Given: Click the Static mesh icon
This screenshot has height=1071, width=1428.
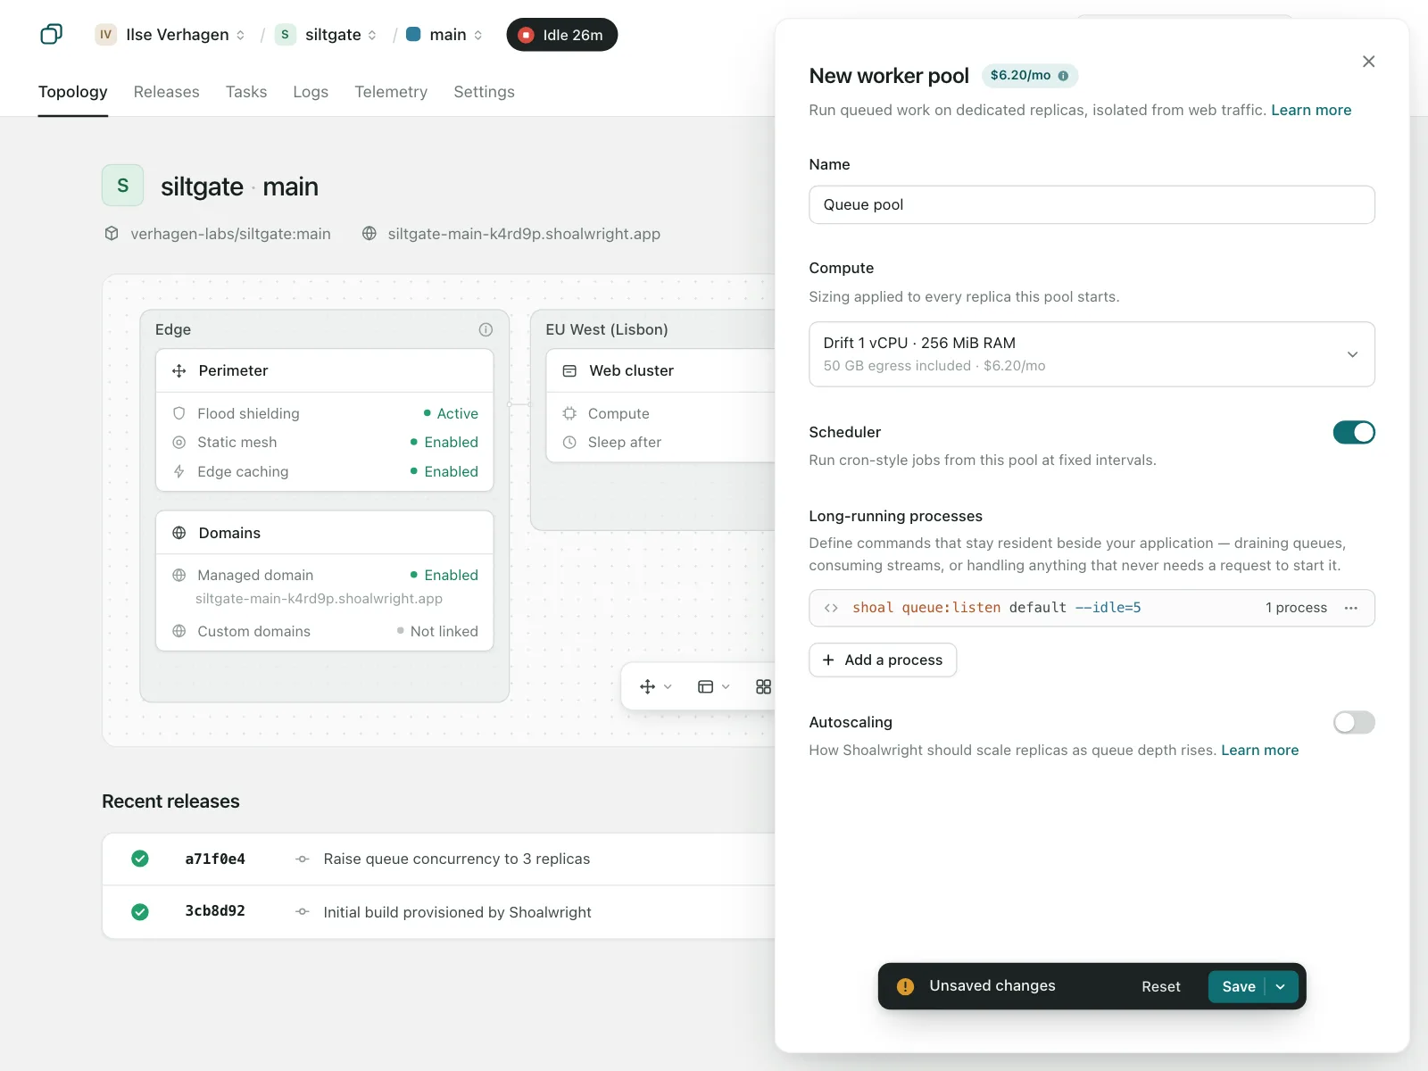Looking at the screenshot, I should tap(179, 442).
